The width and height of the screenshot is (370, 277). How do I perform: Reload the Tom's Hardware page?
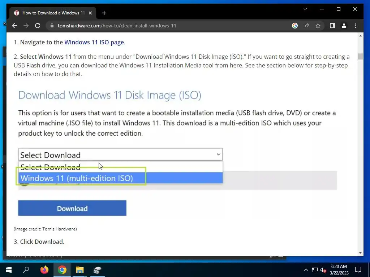[38, 26]
